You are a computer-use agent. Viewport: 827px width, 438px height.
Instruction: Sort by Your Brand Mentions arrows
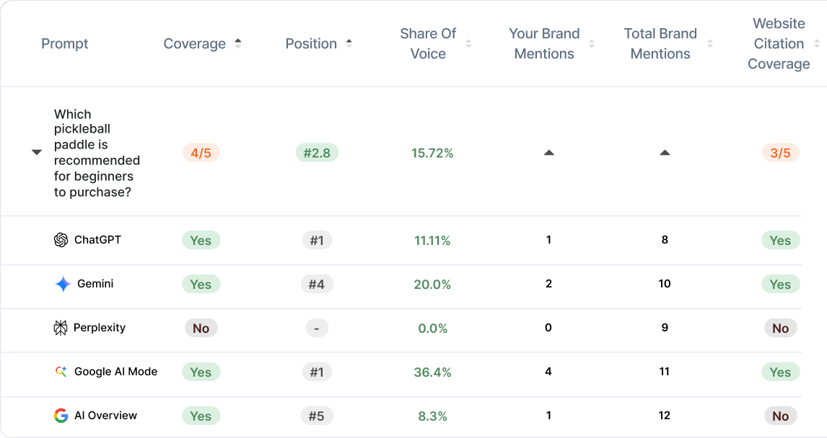(x=592, y=44)
